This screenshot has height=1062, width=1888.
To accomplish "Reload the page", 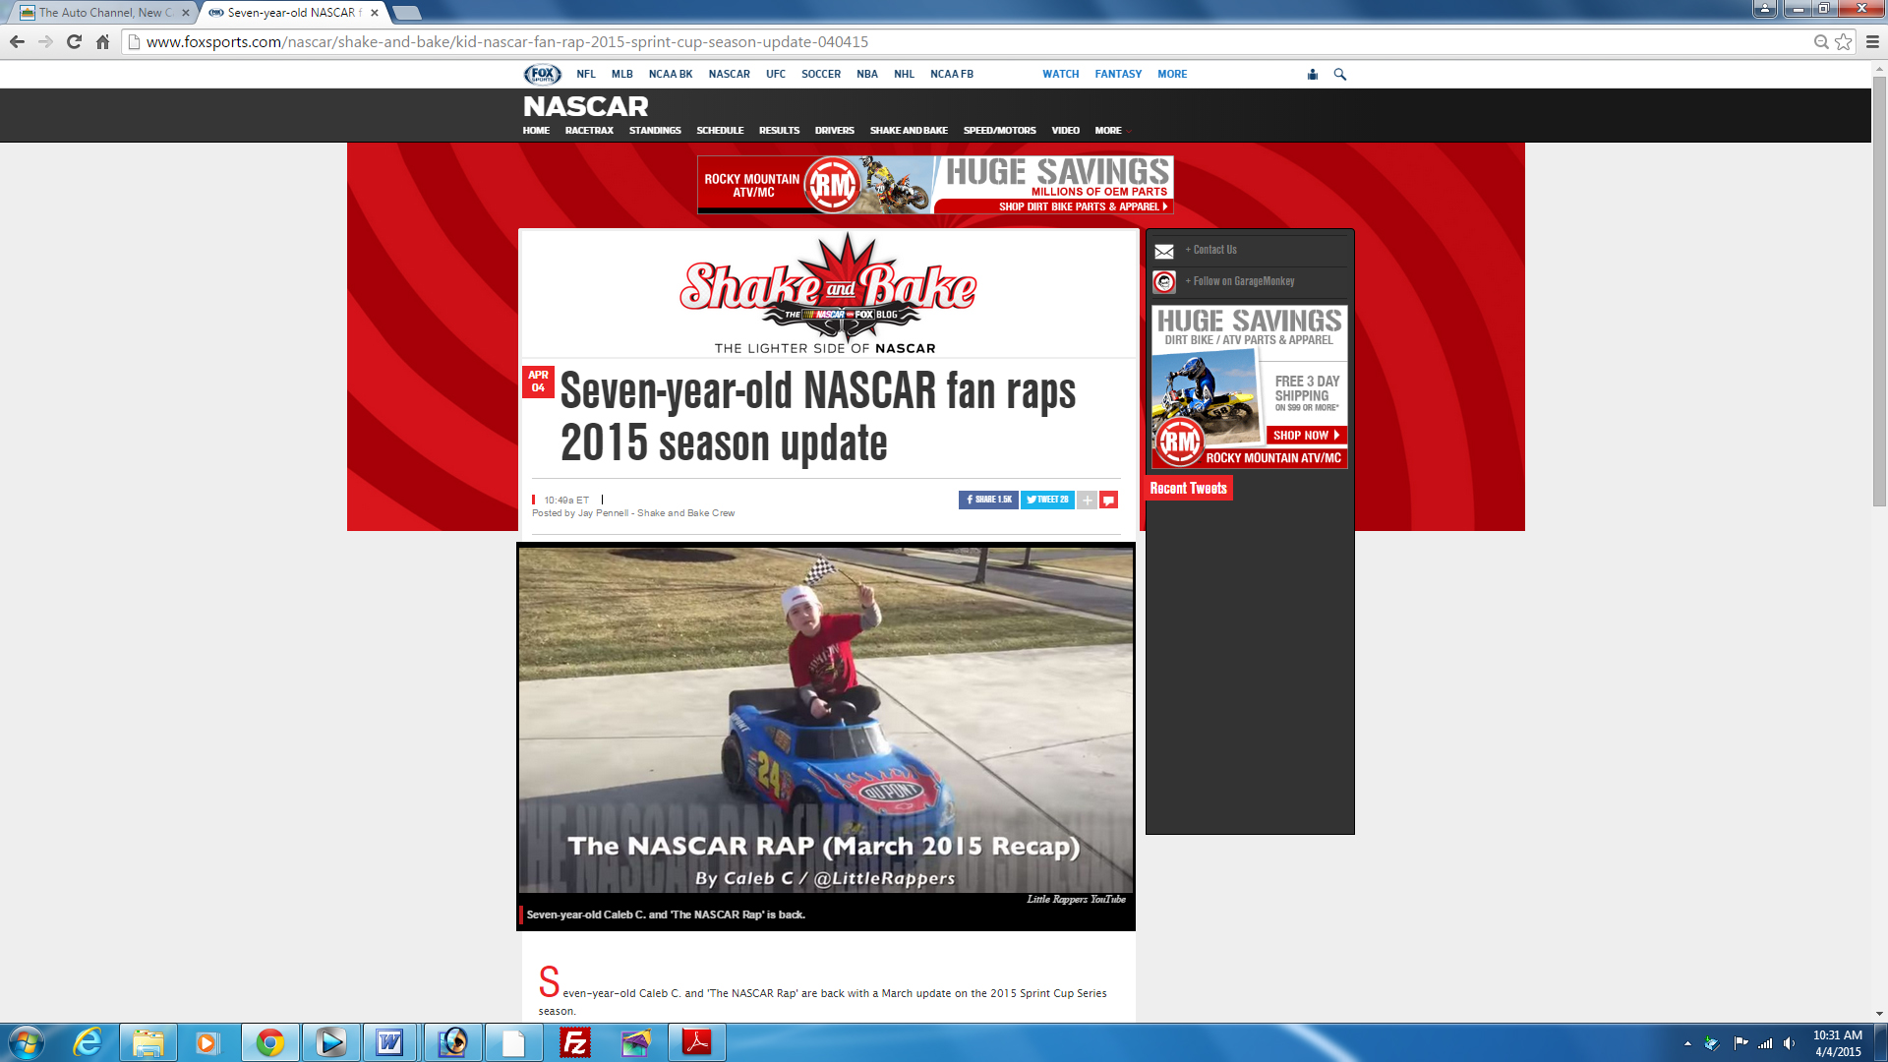I will click(x=74, y=41).
